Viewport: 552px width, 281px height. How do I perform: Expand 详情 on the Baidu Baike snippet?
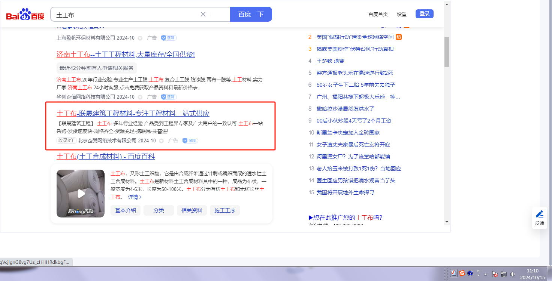click(x=135, y=197)
